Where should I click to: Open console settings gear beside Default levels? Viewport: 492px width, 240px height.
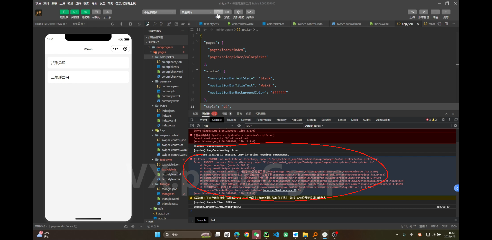click(x=455, y=126)
